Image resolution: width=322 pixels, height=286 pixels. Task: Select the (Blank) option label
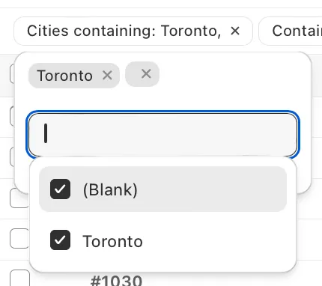(x=110, y=189)
